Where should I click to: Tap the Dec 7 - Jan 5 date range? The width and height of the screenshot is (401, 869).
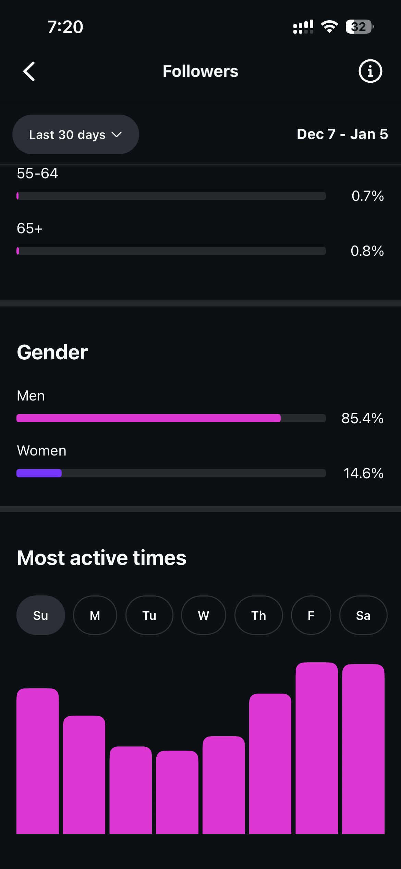(342, 134)
